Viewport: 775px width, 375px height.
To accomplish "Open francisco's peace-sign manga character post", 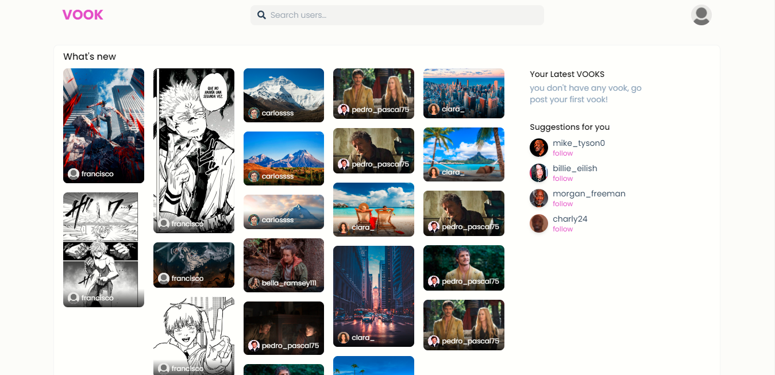I will pyautogui.click(x=194, y=336).
